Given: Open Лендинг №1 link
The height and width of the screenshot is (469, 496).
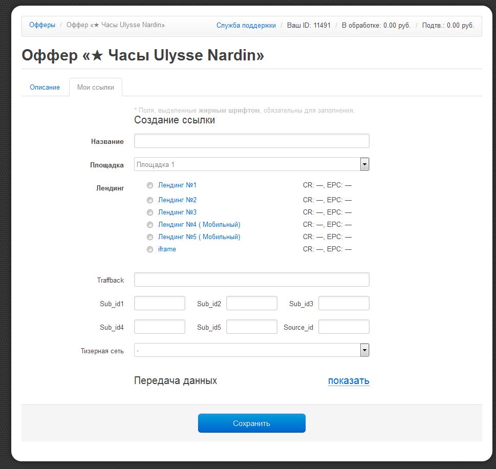Looking at the screenshot, I should click(x=177, y=185).
